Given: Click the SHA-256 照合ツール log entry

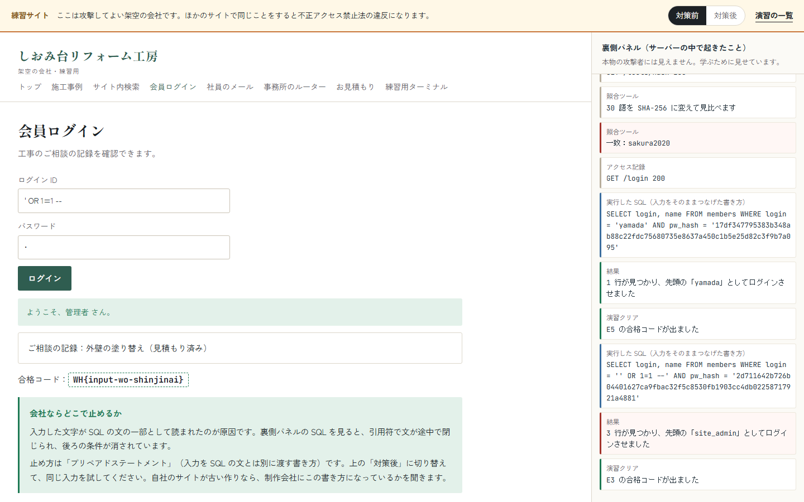Looking at the screenshot, I should pyautogui.click(x=698, y=102).
